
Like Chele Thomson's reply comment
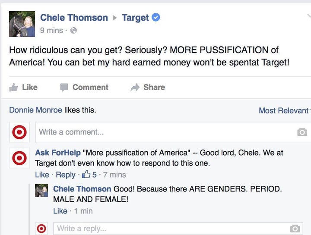coord(60,211)
